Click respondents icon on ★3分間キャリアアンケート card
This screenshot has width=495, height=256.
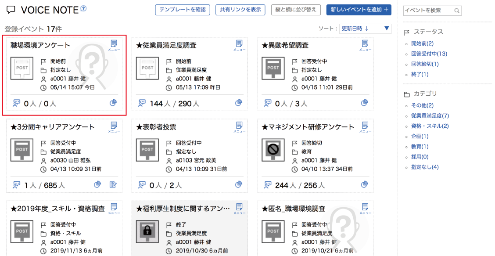17,185
